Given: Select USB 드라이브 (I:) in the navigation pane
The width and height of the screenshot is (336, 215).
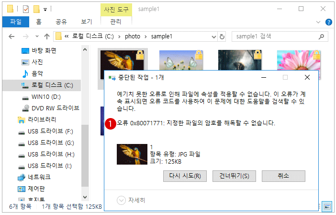Looking at the screenshot, I should [50, 166].
